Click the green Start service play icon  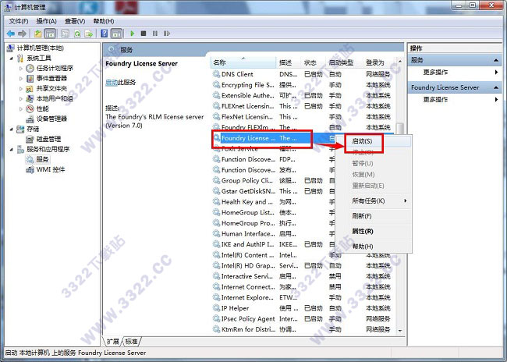133,34
